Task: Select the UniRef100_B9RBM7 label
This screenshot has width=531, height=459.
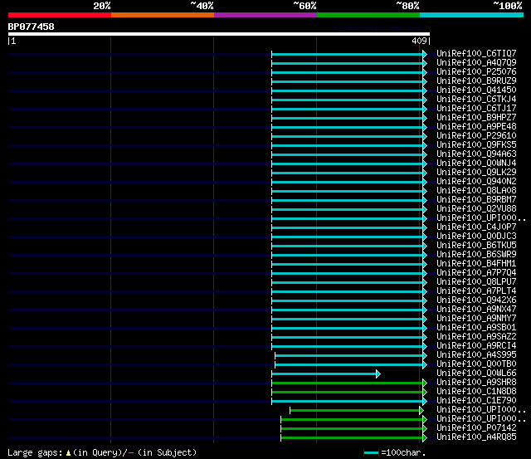Action: [476, 200]
